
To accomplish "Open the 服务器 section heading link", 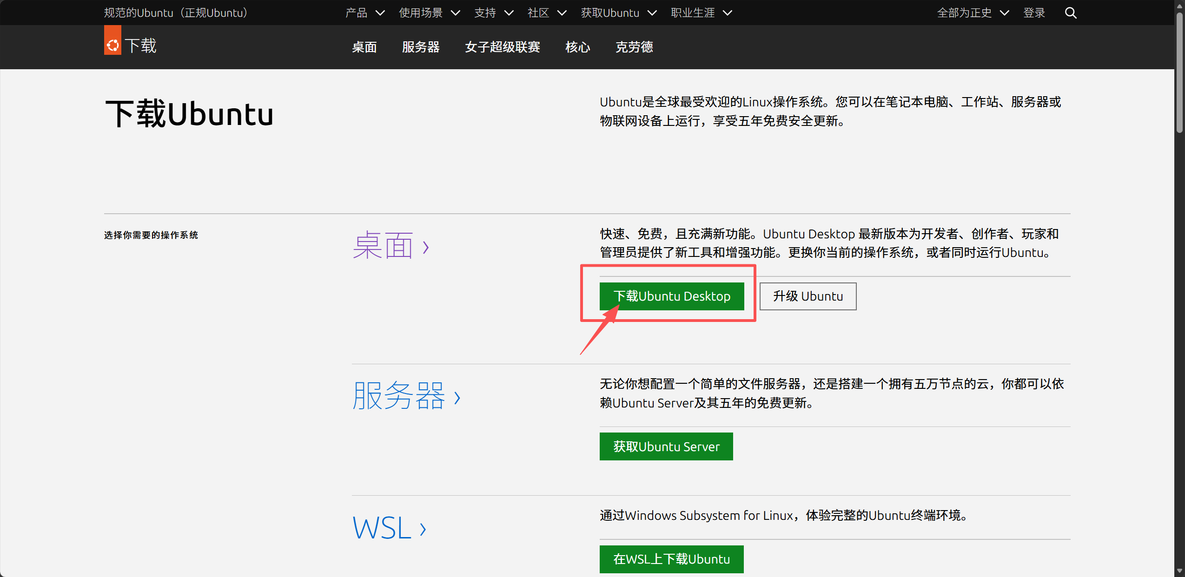I will click(x=406, y=396).
